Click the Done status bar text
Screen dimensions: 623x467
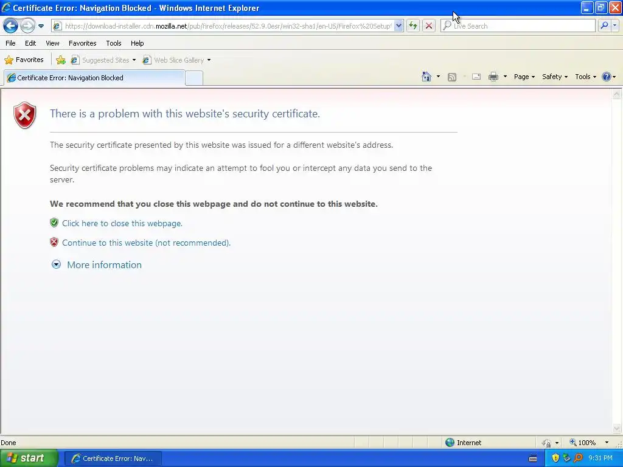(9, 443)
